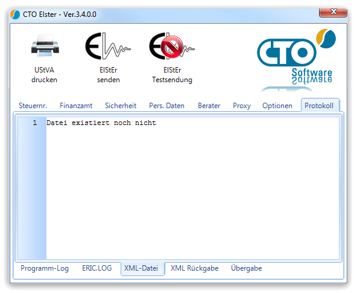
Task: Click inside the protocol text area
Action: (192, 188)
